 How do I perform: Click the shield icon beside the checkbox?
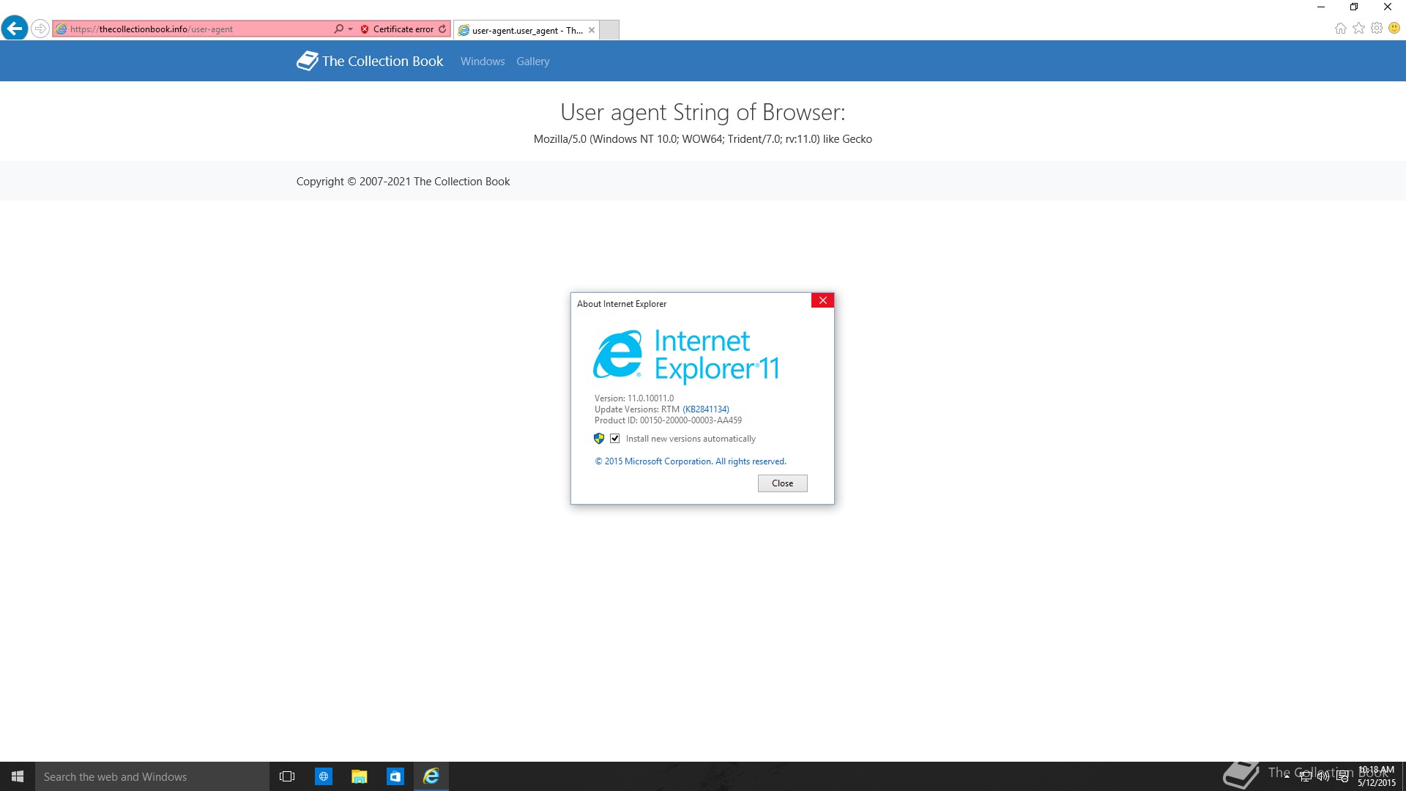pos(599,439)
